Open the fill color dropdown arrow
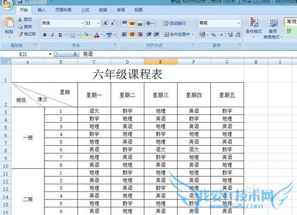Viewport: 297px width, 215px height. tap(91, 35)
